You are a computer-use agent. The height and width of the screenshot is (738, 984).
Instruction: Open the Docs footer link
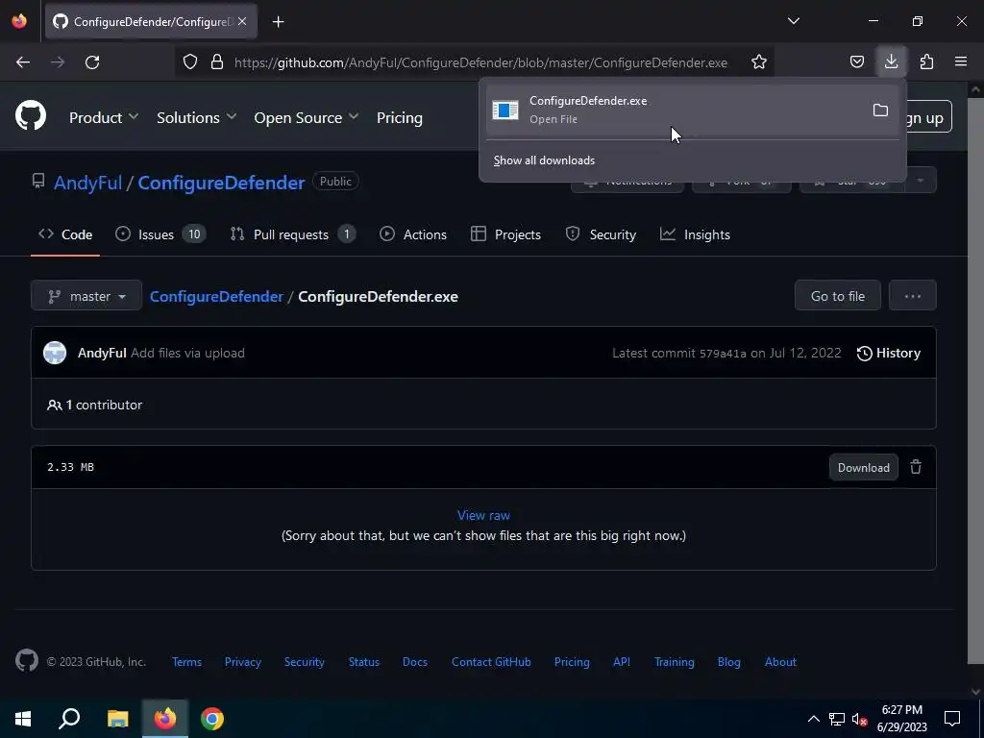(415, 661)
